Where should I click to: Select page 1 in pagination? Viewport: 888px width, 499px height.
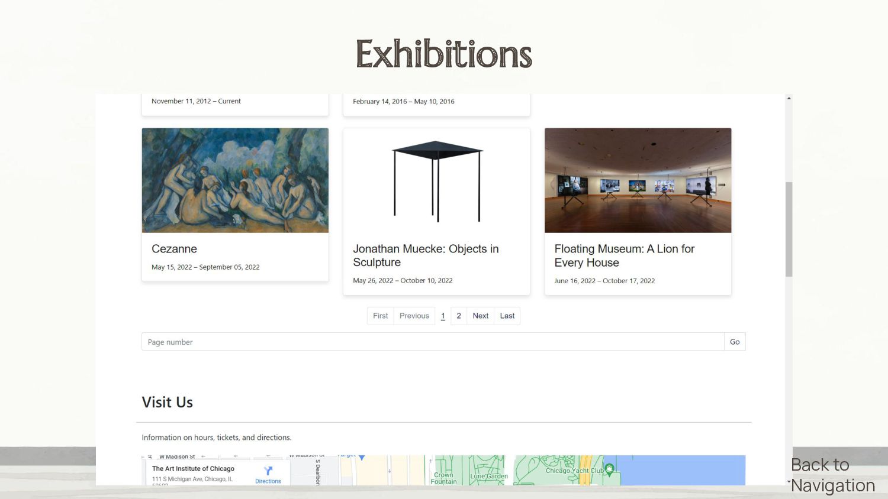443,316
